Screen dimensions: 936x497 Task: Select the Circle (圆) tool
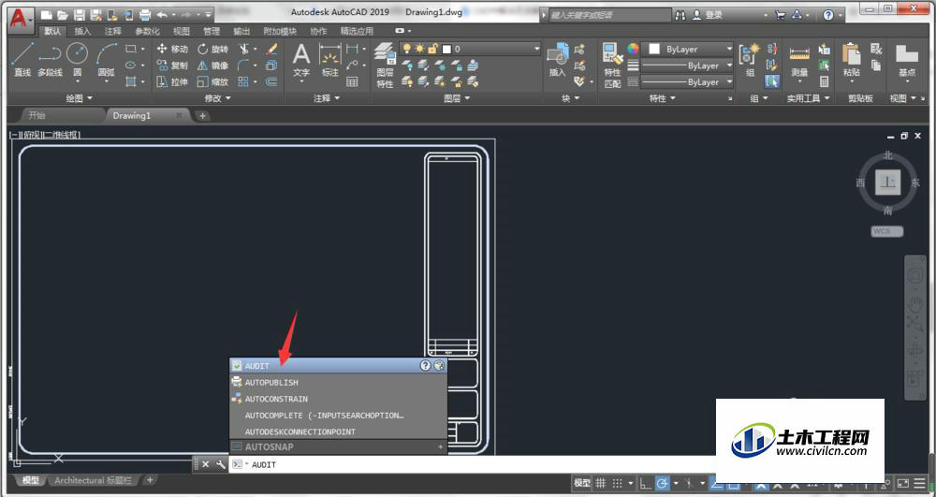point(78,60)
